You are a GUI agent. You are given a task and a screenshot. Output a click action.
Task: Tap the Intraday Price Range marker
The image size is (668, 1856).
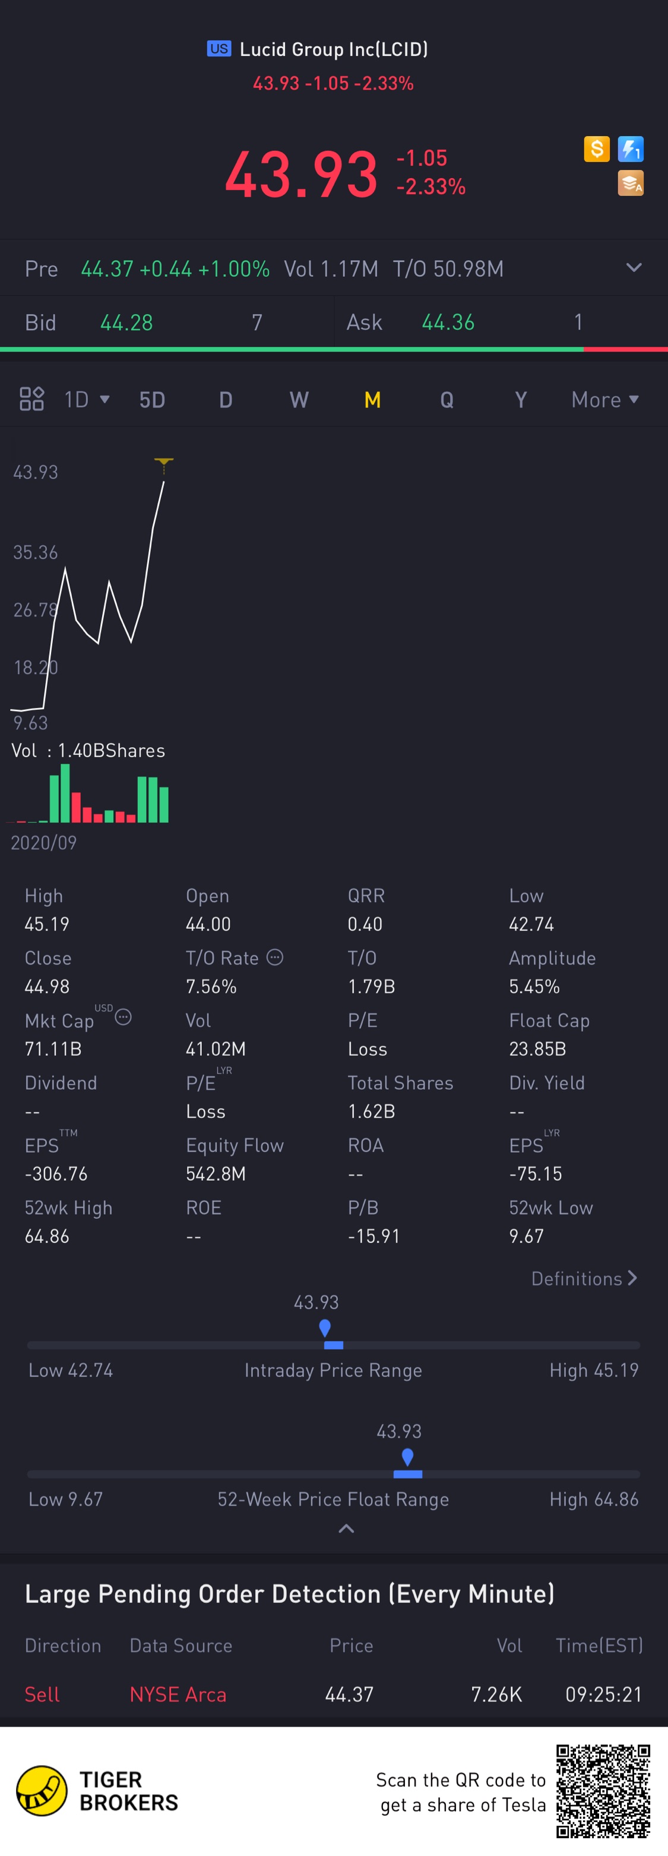(326, 1328)
